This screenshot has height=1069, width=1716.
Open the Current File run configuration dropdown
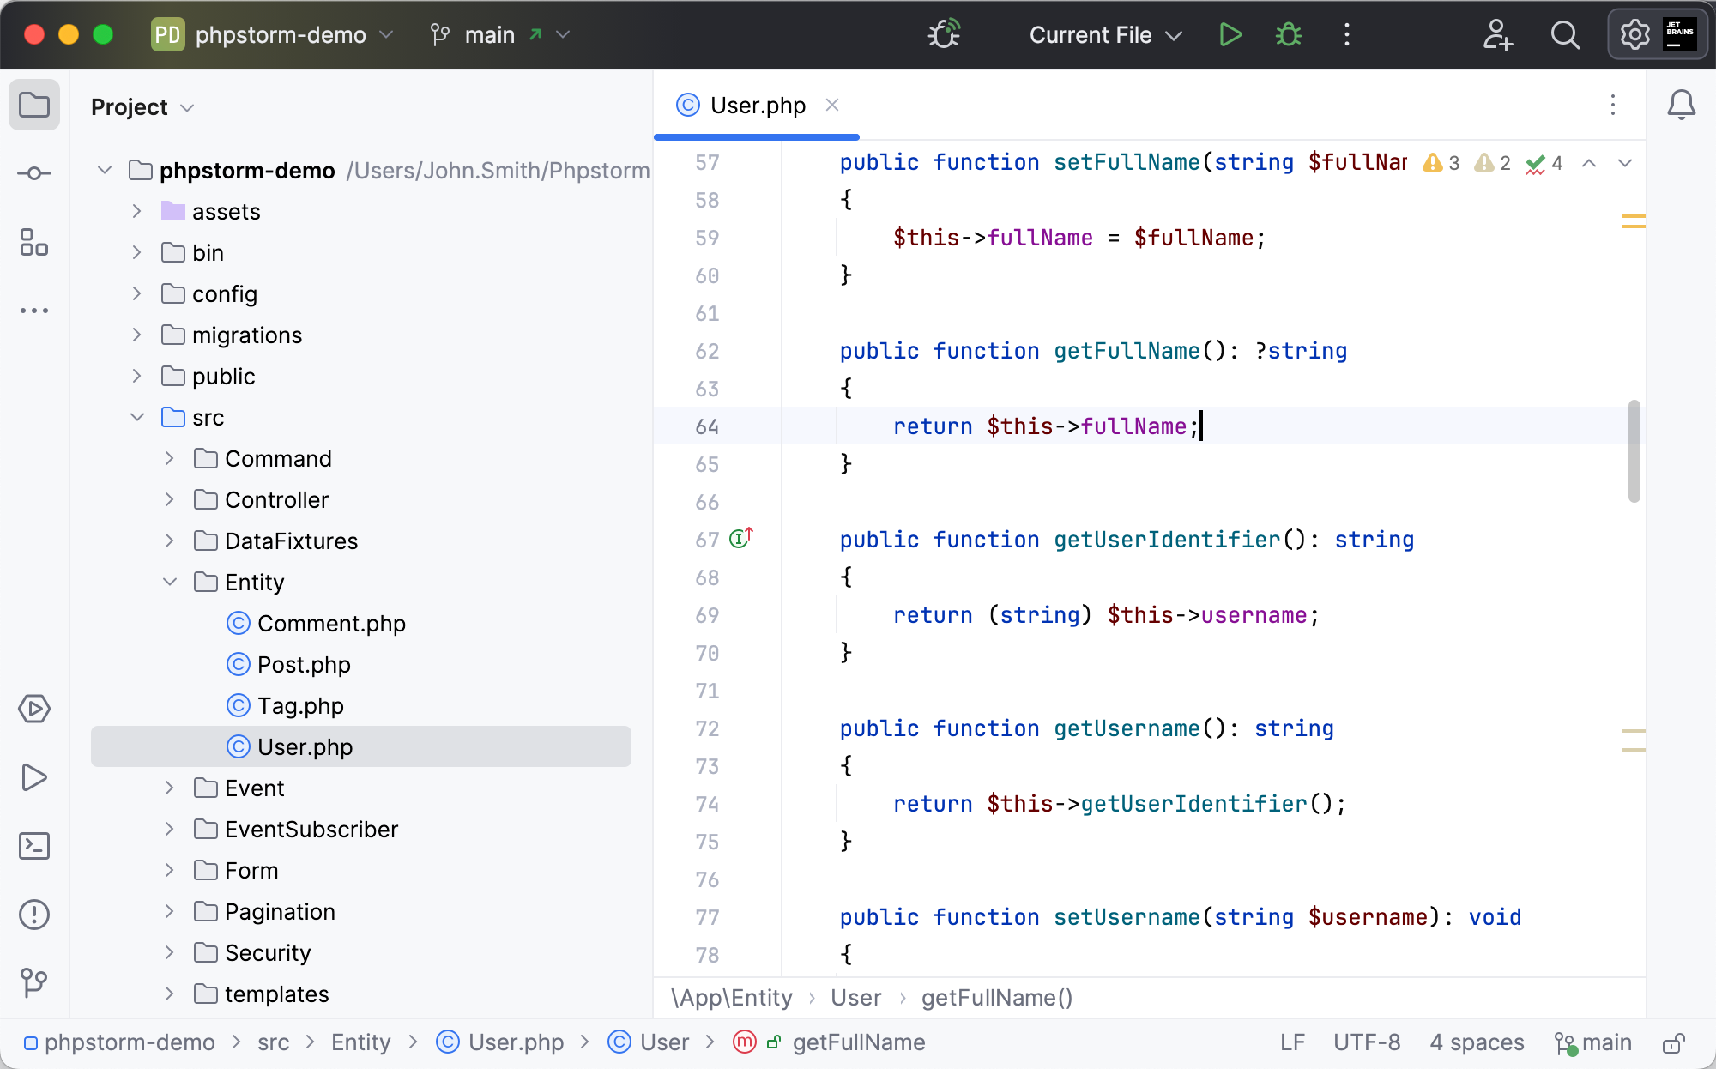[x=1105, y=35]
